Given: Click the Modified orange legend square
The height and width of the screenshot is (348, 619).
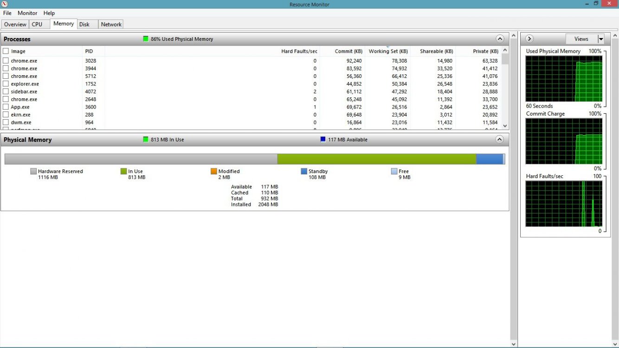Looking at the screenshot, I should coord(213,171).
